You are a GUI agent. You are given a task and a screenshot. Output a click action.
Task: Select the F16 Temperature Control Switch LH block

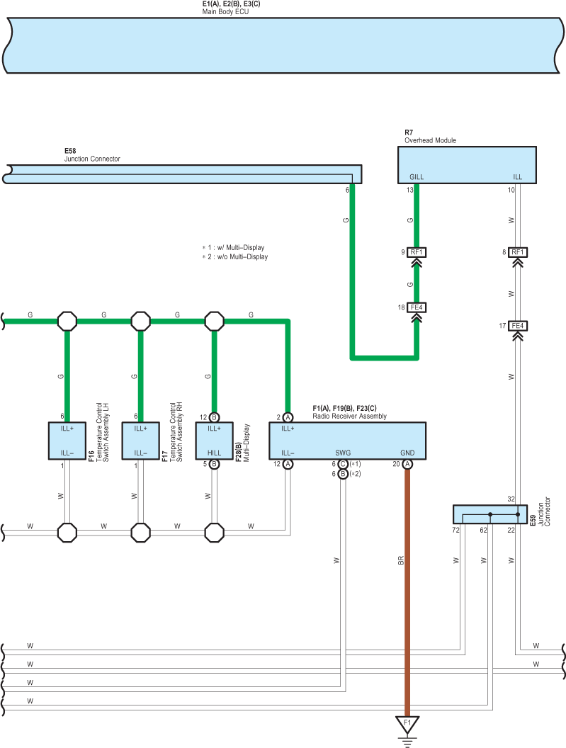click(x=67, y=441)
